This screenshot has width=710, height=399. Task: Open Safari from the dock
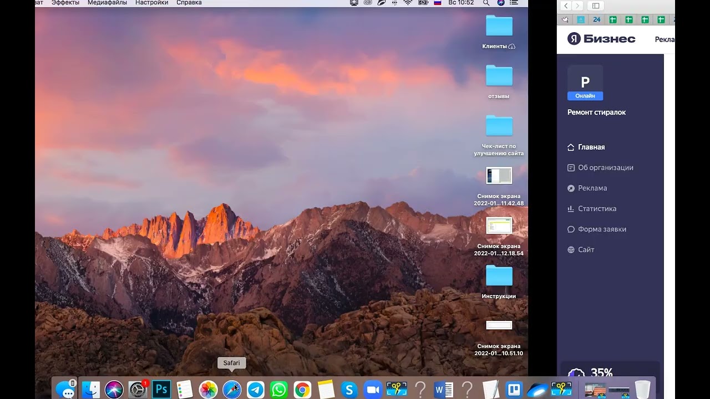(x=232, y=390)
